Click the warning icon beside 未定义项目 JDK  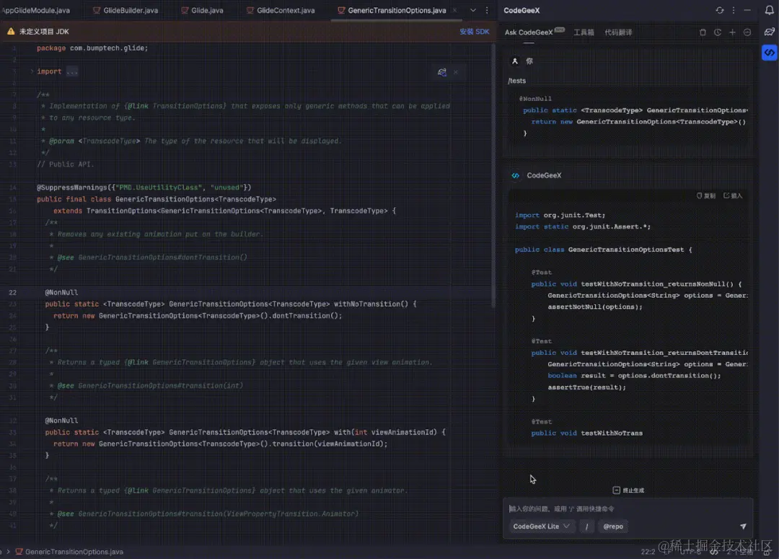coord(10,31)
